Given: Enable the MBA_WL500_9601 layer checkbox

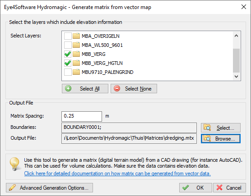Looking at the screenshot, I should click(x=68, y=45).
